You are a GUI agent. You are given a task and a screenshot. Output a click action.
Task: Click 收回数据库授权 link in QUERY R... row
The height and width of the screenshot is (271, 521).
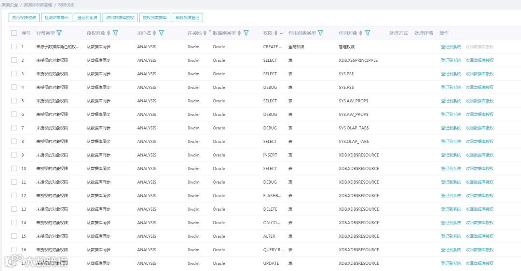(480, 250)
